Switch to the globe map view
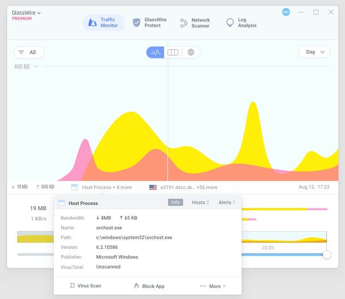 click(x=191, y=52)
